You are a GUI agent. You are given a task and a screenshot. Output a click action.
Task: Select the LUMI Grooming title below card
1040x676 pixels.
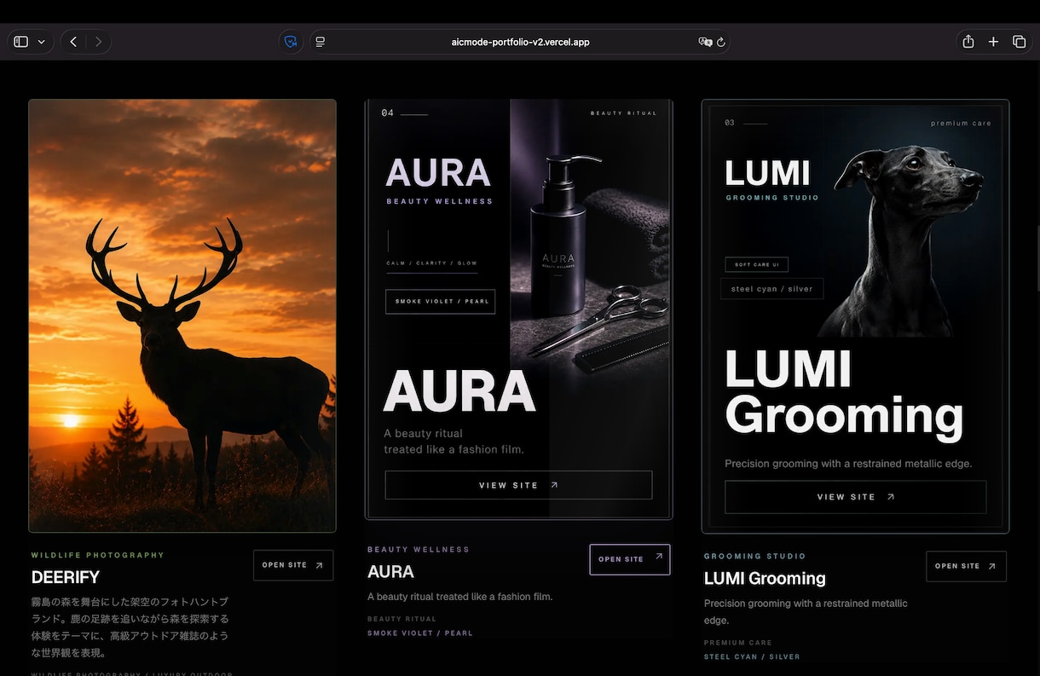pos(765,579)
